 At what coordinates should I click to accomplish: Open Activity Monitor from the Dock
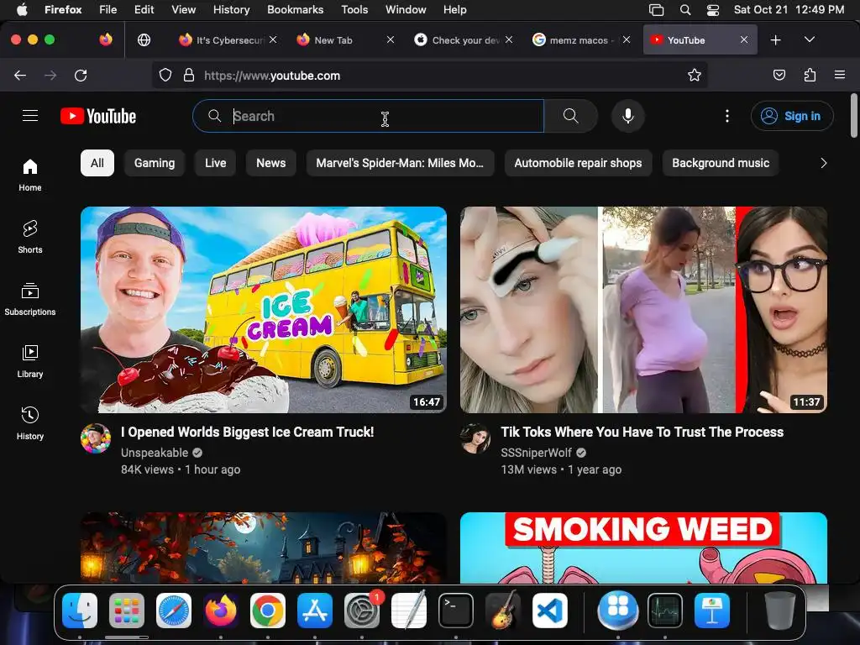[665, 611]
